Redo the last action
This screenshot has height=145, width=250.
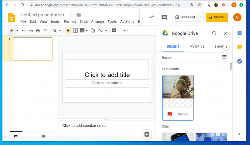tap(31, 31)
